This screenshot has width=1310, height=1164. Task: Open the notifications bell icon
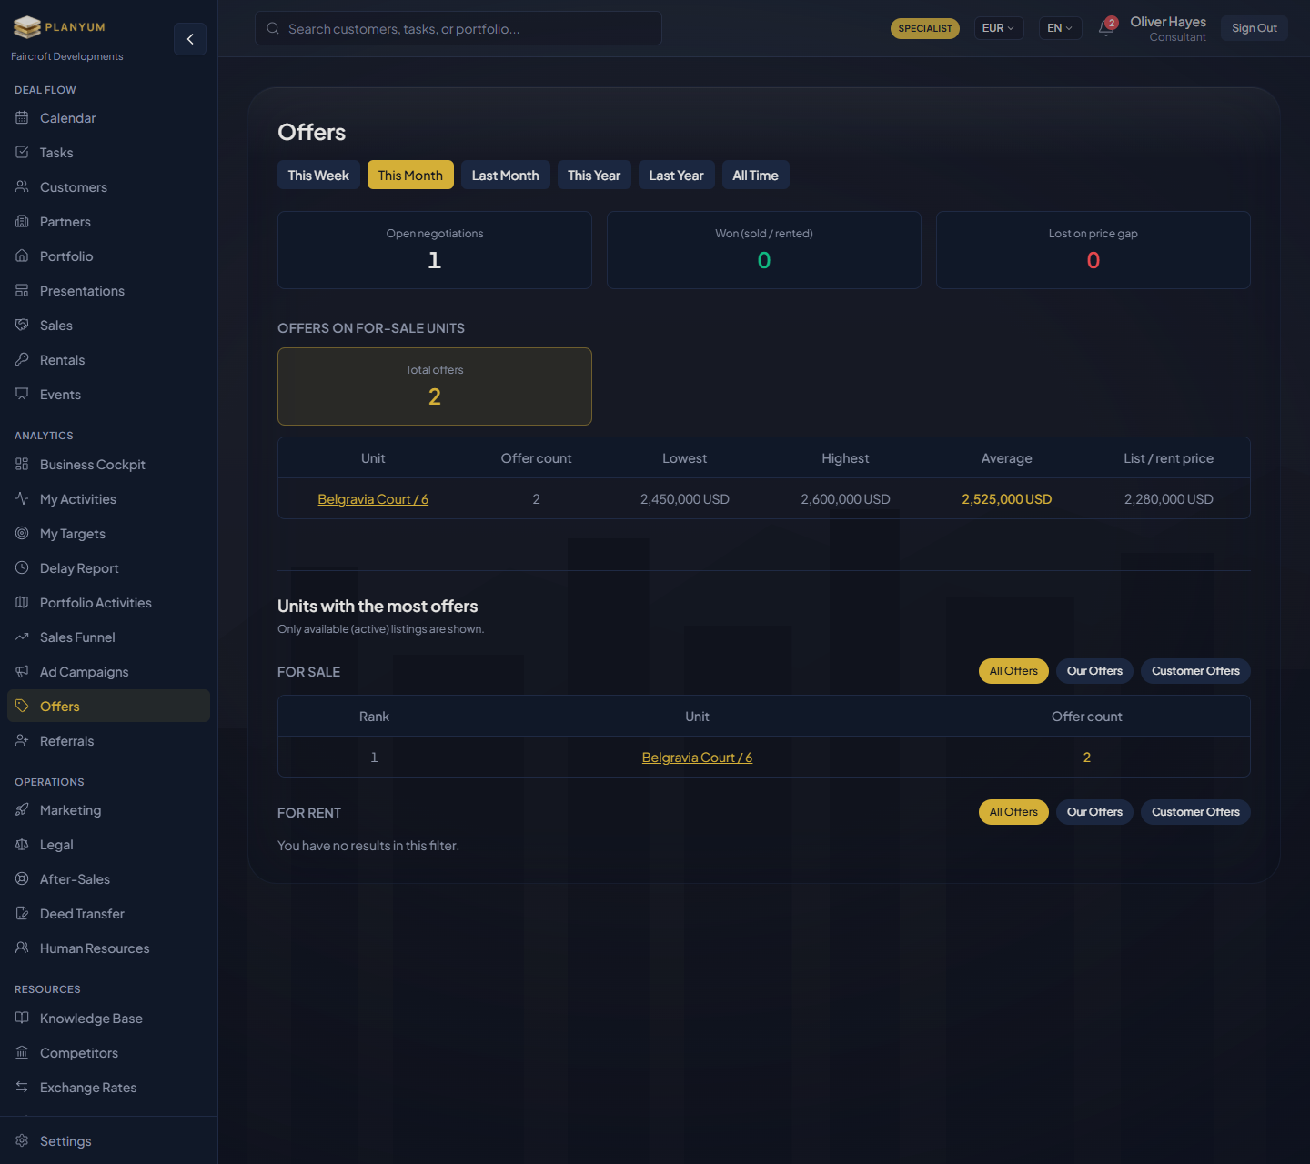pos(1106,27)
